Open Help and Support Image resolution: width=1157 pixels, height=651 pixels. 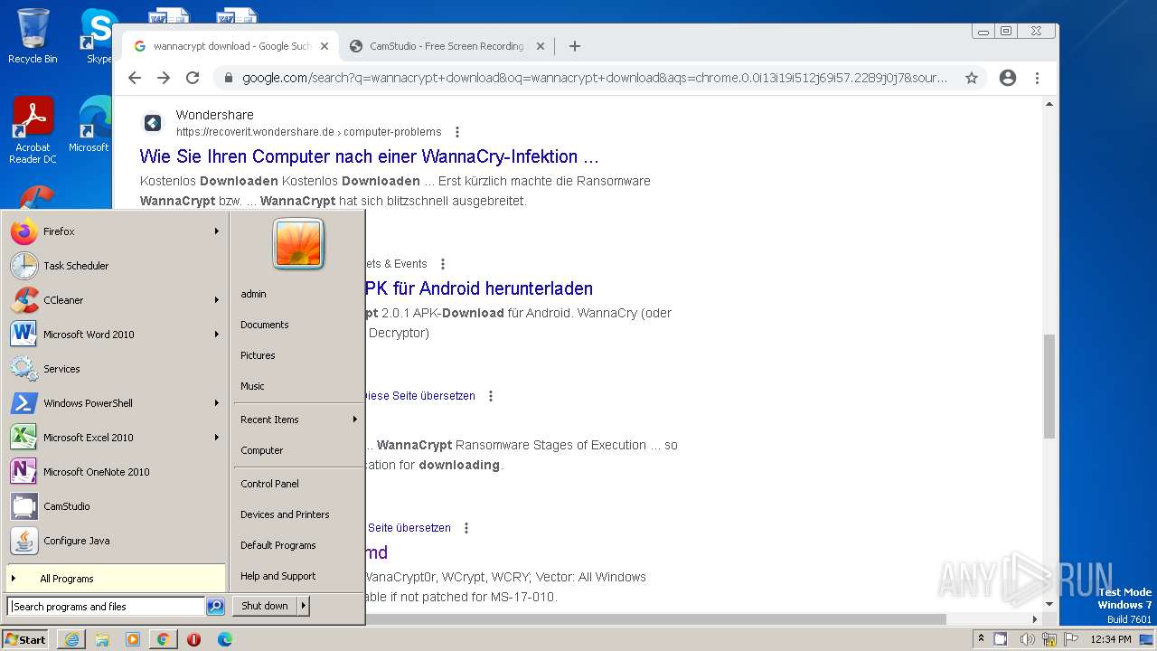(297, 576)
